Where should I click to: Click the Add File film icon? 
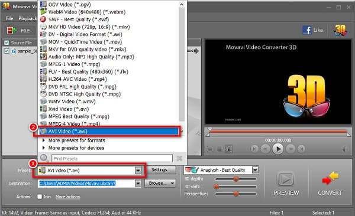click(x=11, y=30)
